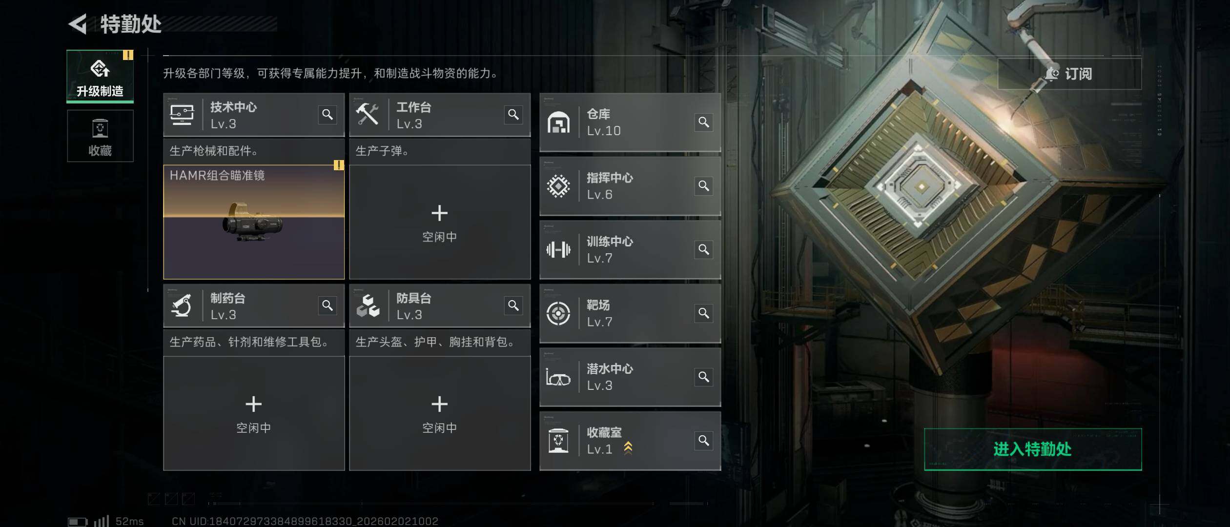Click the 收藏室 upgrade chevron indicator
Viewport: 1230px width, 527px height.
628,448
